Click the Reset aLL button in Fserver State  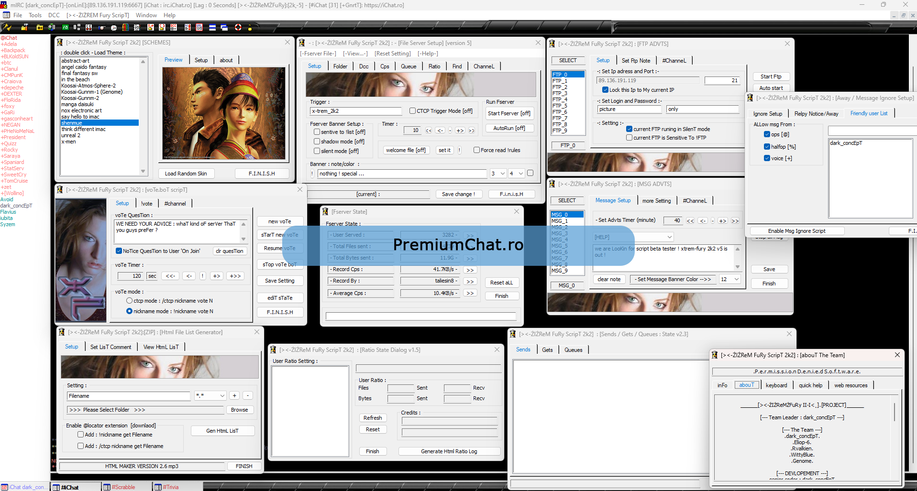501,283
